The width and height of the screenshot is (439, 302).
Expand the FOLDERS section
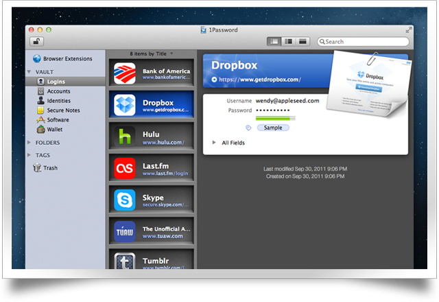29,143
